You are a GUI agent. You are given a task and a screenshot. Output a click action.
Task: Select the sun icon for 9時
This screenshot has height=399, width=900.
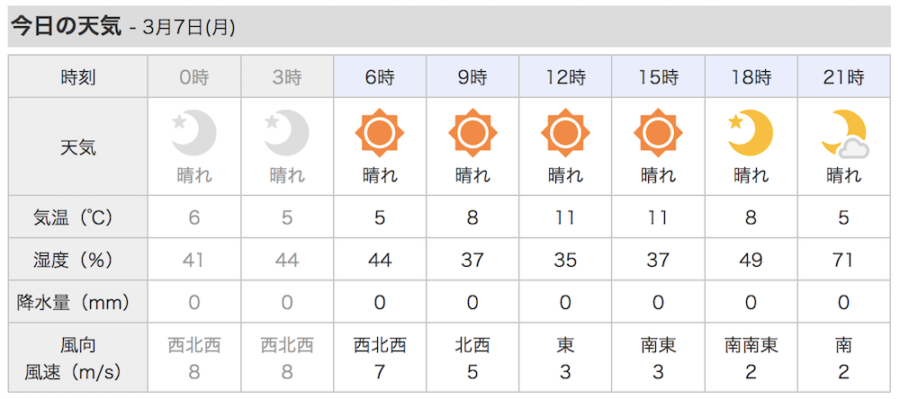click(472, 133)
